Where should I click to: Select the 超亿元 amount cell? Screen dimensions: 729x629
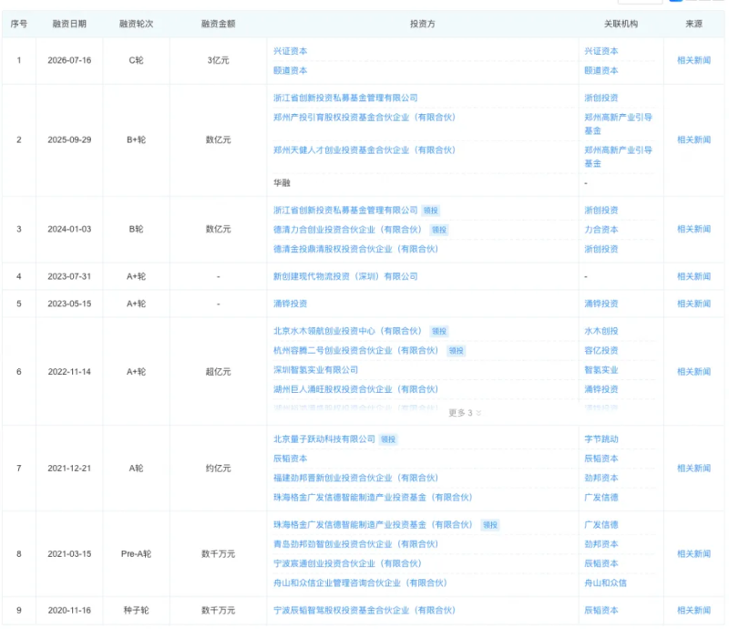coord(218,372)
